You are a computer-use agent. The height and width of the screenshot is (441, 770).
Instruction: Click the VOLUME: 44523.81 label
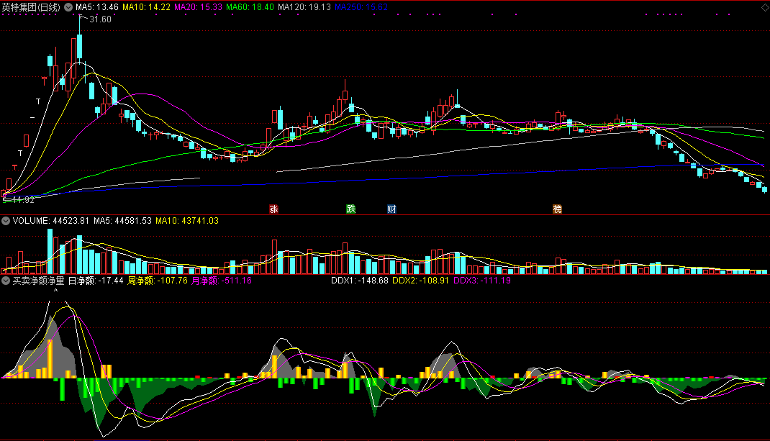[x=51, y=221]
